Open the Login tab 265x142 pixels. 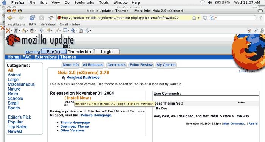click(x=107, y=51)
